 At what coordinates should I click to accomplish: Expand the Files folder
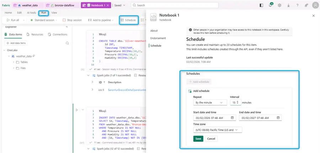coord(14,68)
